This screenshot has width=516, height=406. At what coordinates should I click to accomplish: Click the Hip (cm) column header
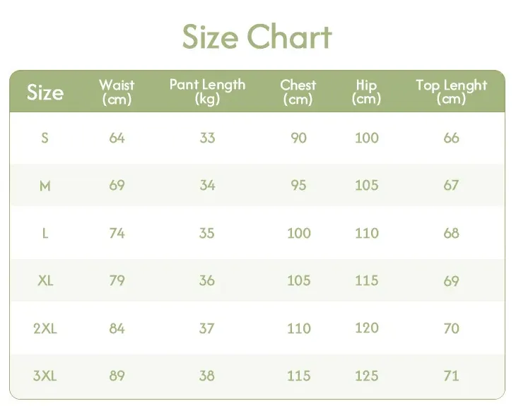point(366,92)
